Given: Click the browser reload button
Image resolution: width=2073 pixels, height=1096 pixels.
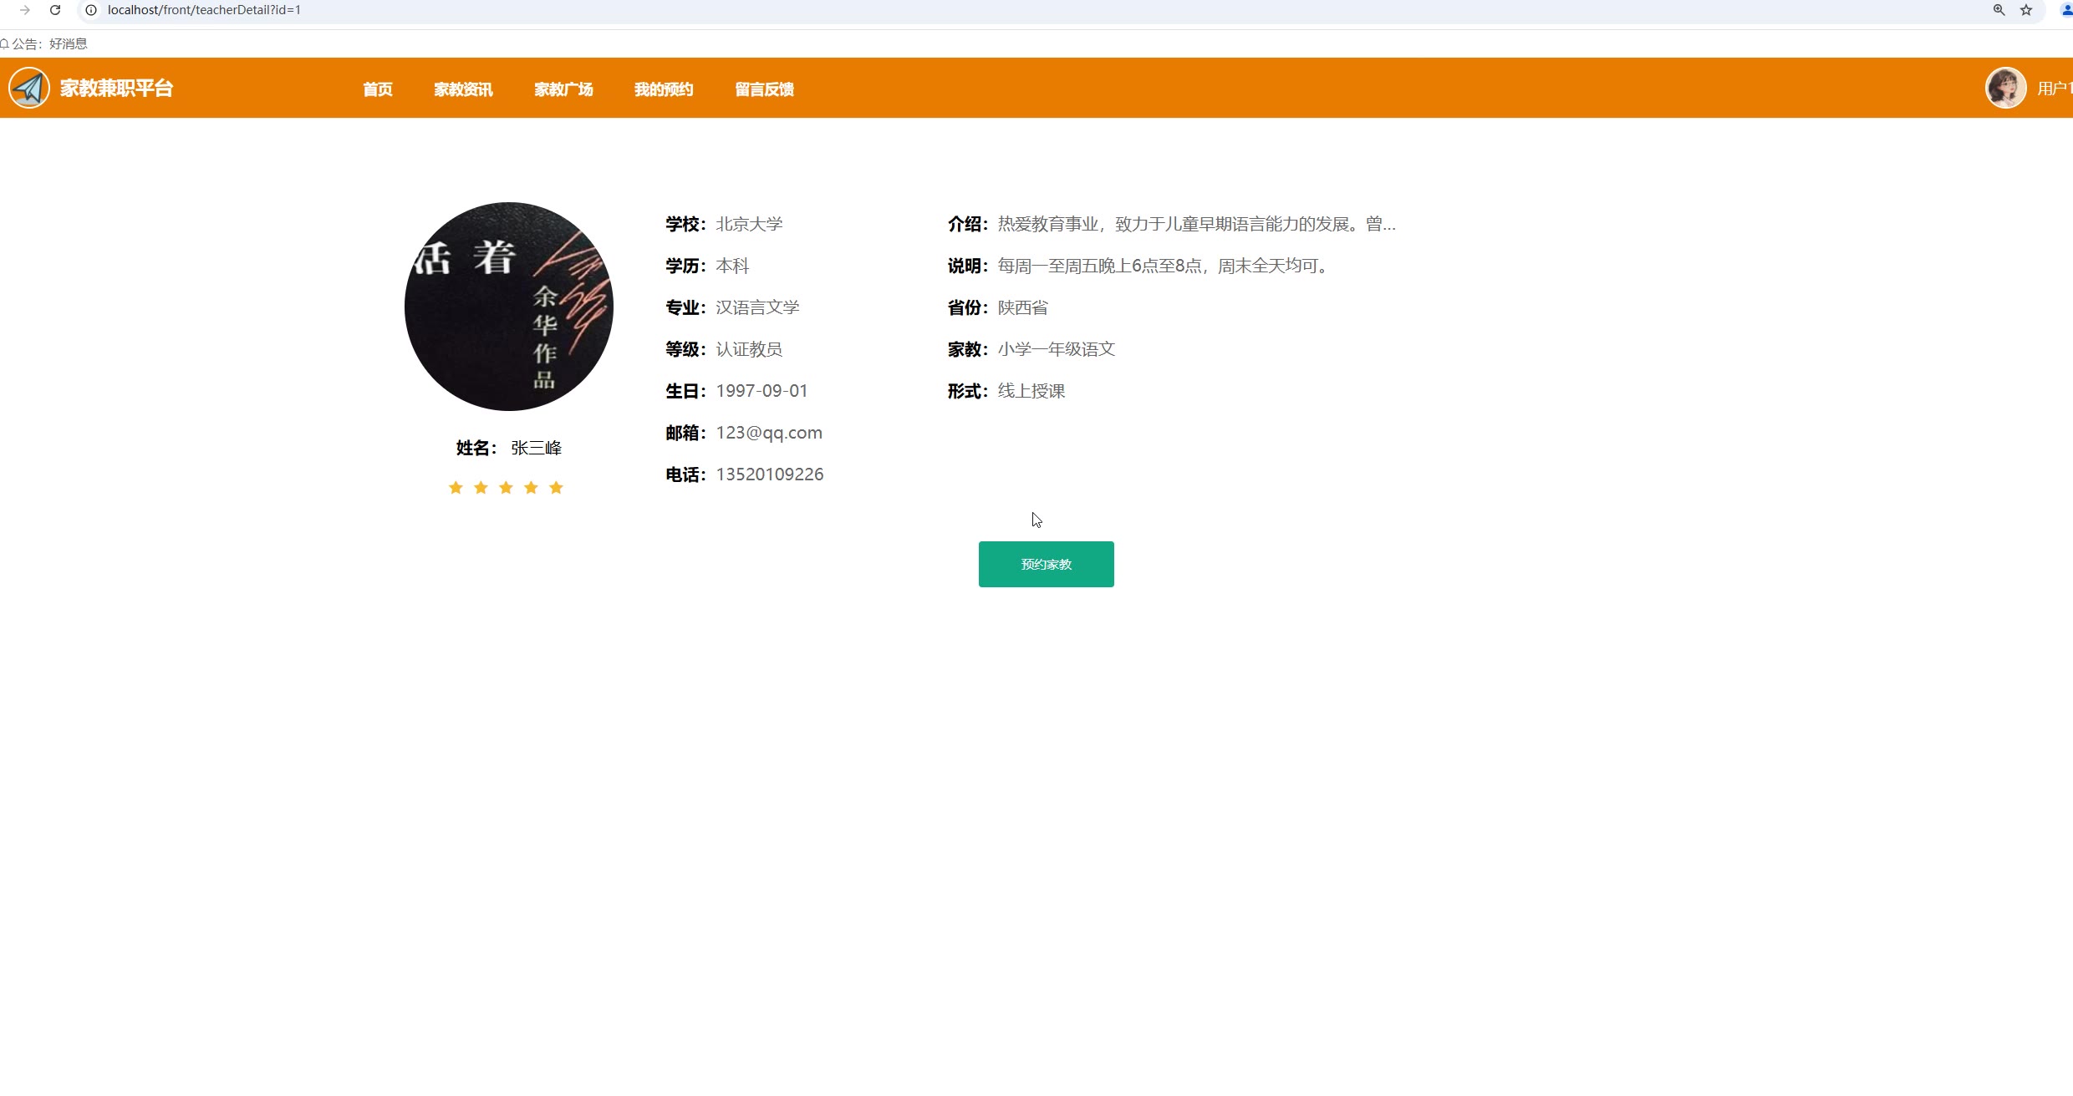Looking at the screenshot, I should (55, 10).
